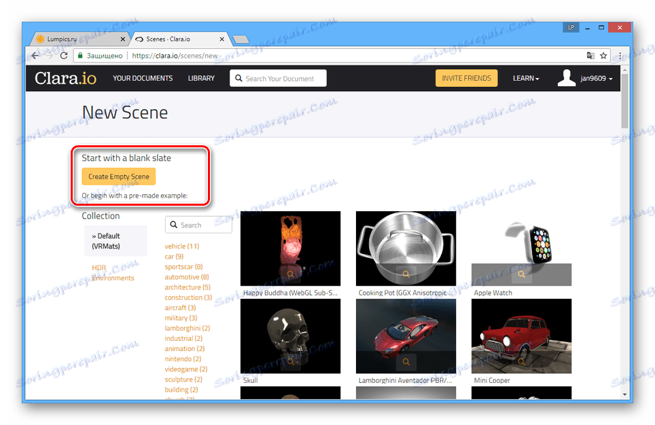
Task: Open HDR Environments collection
Action: 113,273
